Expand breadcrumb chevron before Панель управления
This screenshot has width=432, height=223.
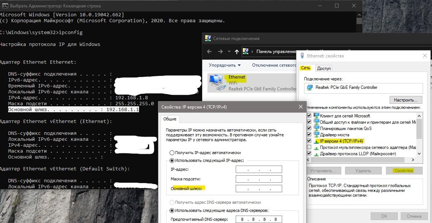coord(252,51)
